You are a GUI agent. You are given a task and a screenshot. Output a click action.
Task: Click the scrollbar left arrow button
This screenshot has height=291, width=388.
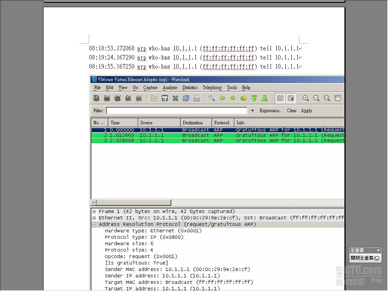[x=94, y=203]
